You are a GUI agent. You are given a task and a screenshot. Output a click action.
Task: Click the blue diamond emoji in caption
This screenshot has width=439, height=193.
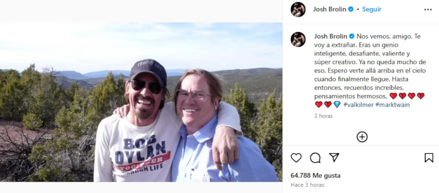coord(337,105)
